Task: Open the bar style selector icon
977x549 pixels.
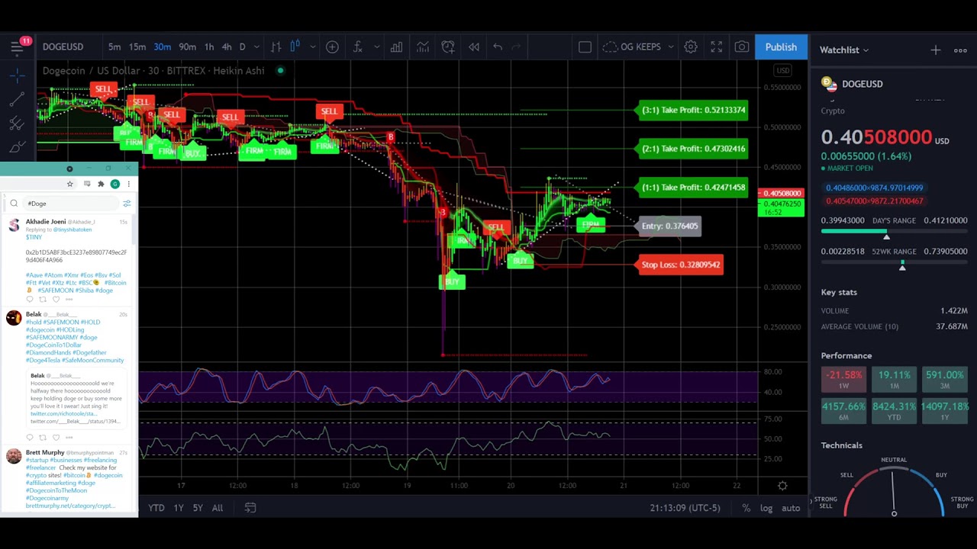Action: (276, 47)
